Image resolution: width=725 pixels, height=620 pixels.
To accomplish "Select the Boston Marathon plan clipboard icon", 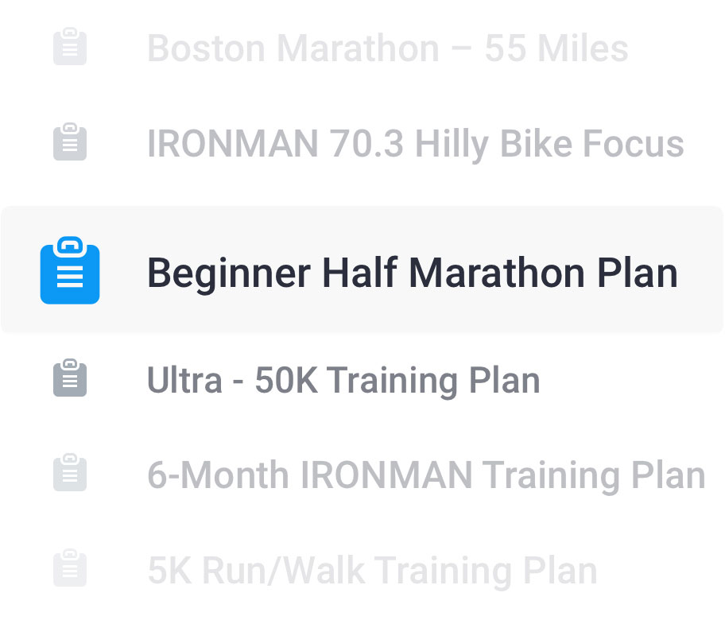I will pos(70,47).
